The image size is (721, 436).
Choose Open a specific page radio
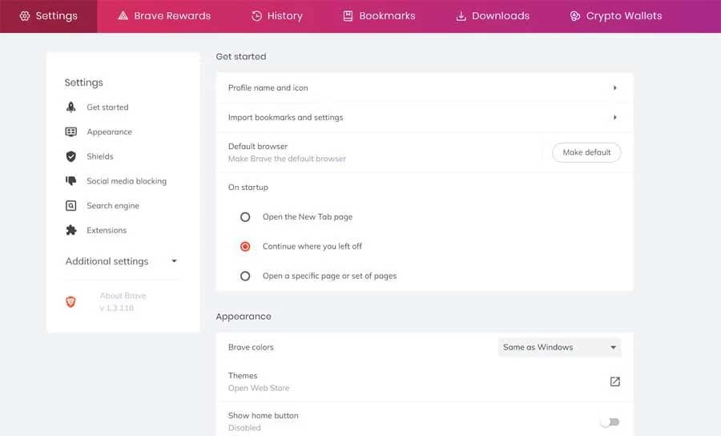(246, 276)
